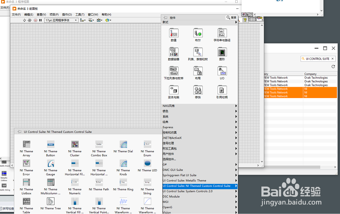The width and height of the screenshot is (340, 214).
Task: Select the NI Theme String control
Action: tap(148, 182)
